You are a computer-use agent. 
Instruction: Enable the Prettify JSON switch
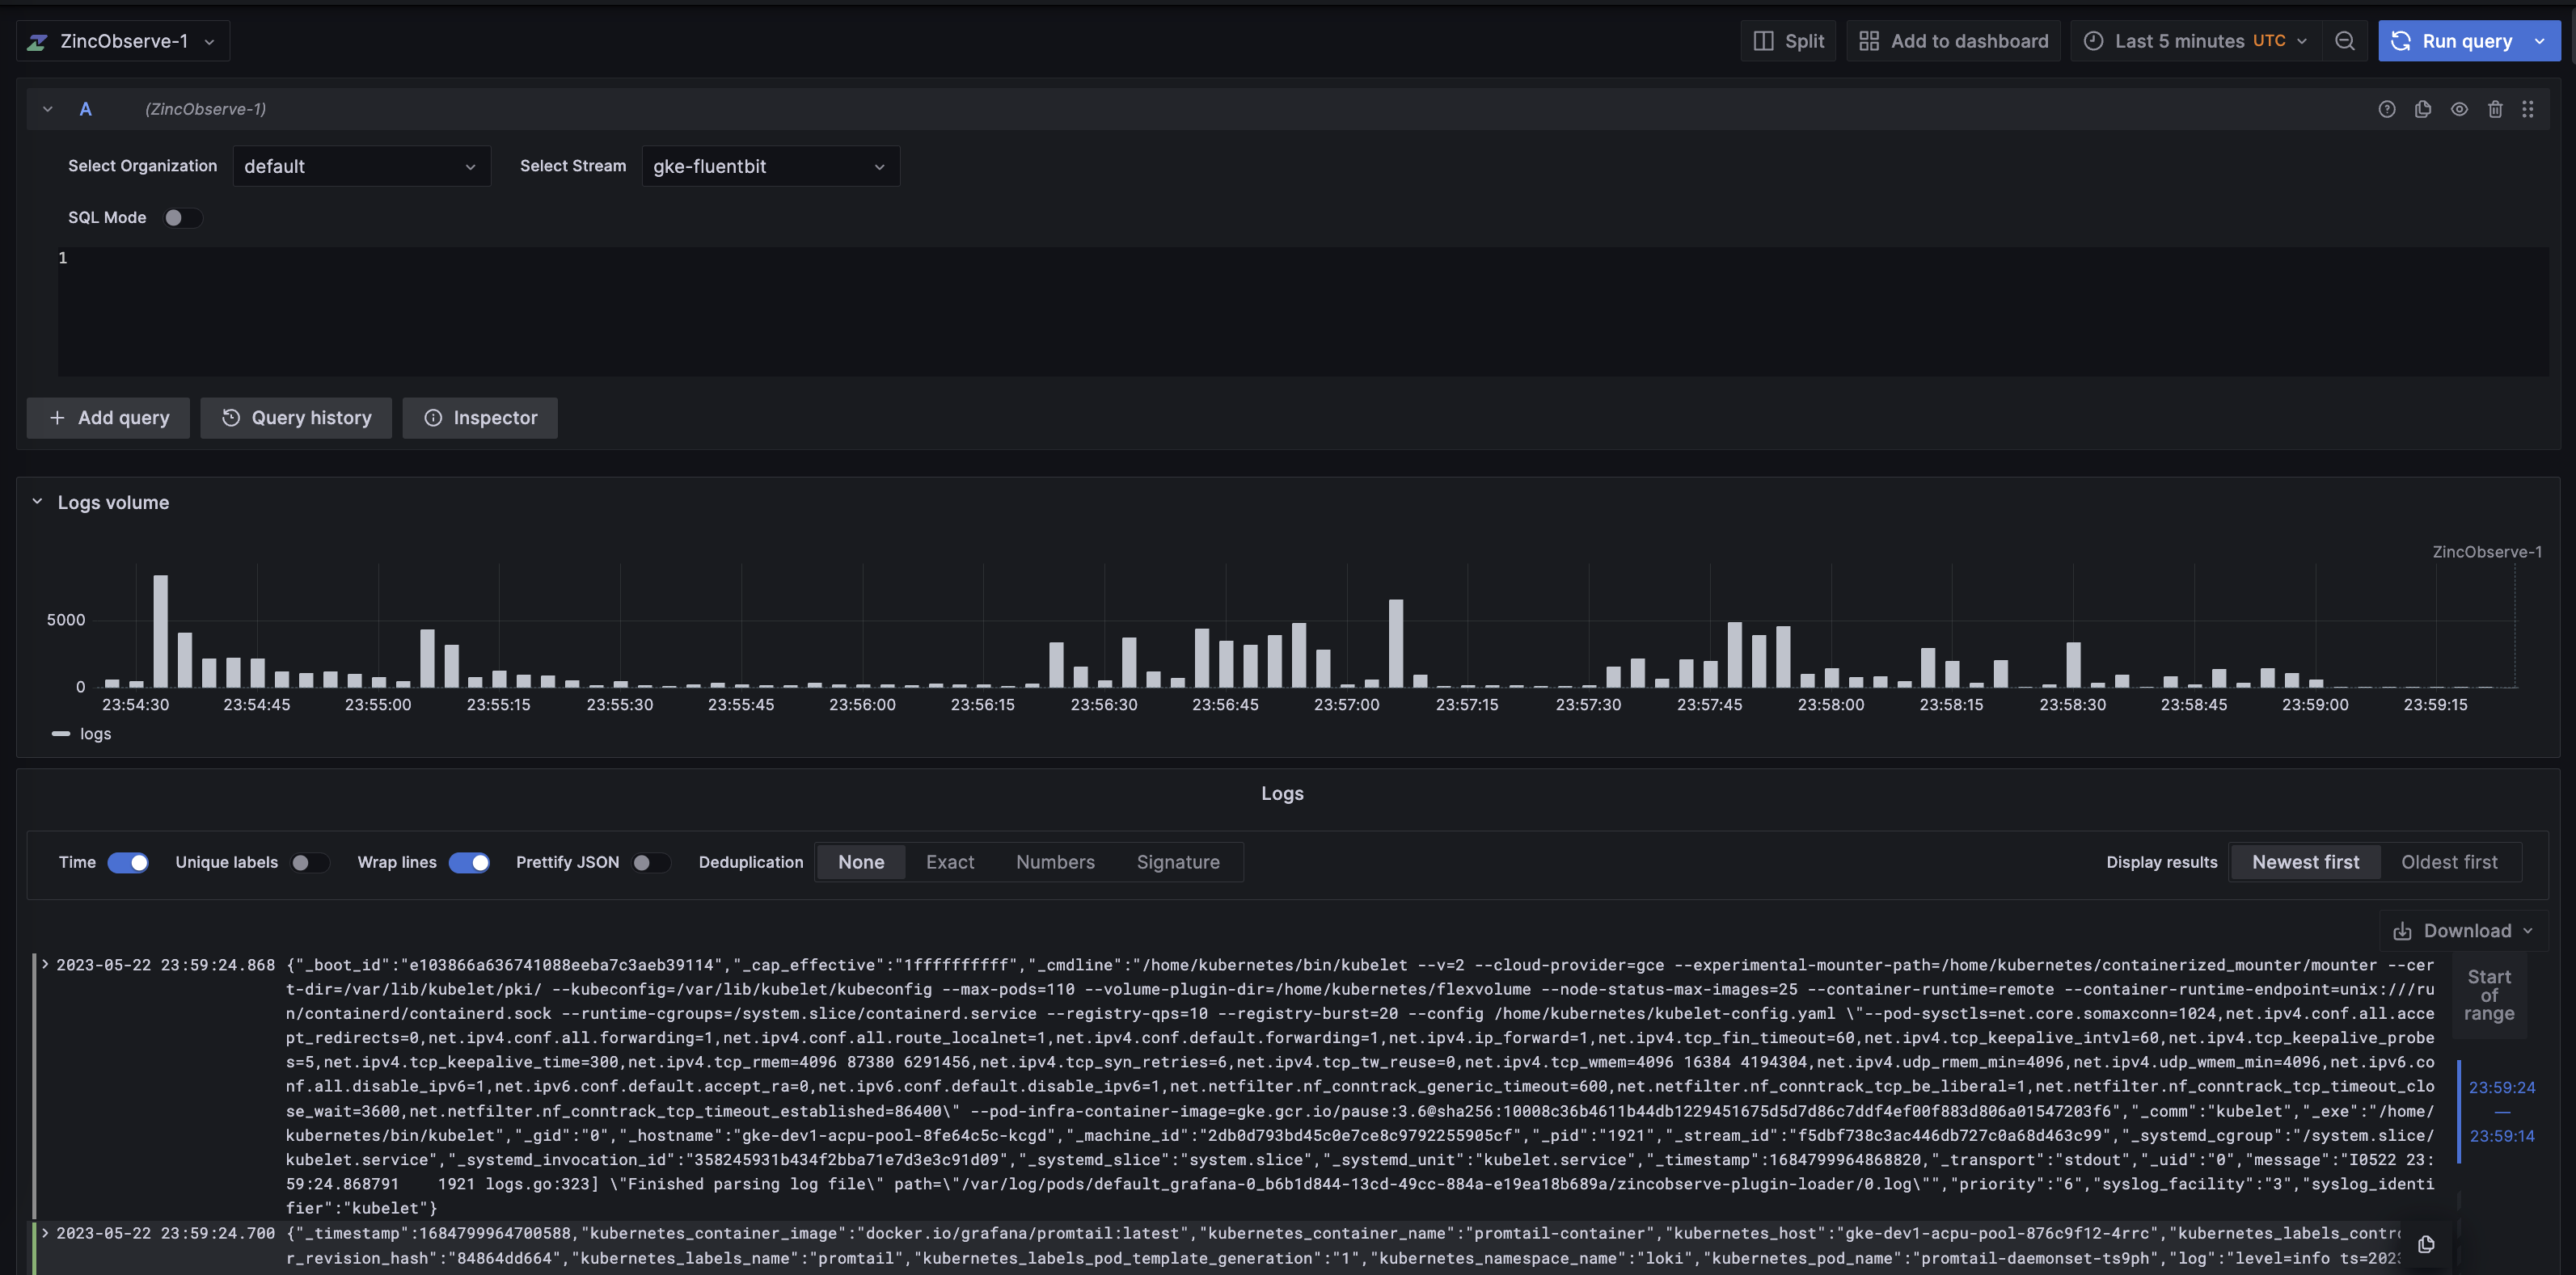tap(651, 862)
